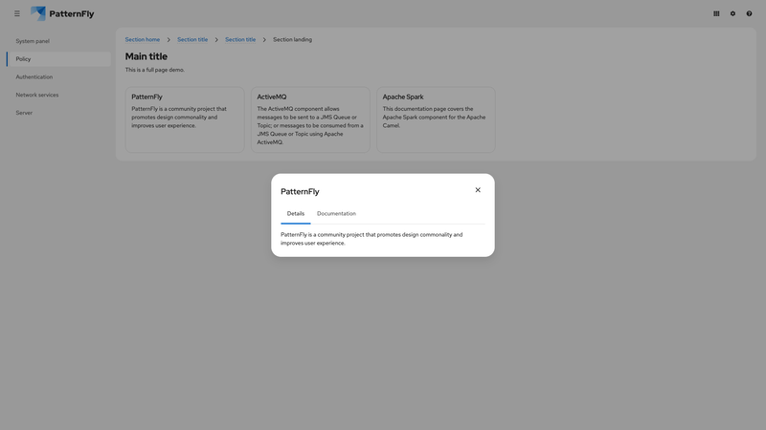Click the PatternFly logo
The height and width of the screenshot is (430, 766).
pyautogui.click(x=62, y=13)
